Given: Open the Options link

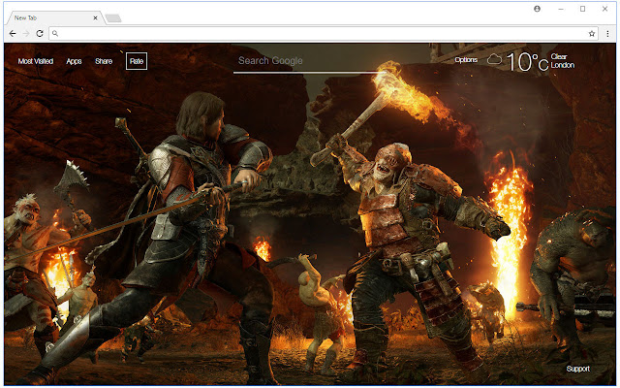Looking at the screenshot, I should (466, 60).
